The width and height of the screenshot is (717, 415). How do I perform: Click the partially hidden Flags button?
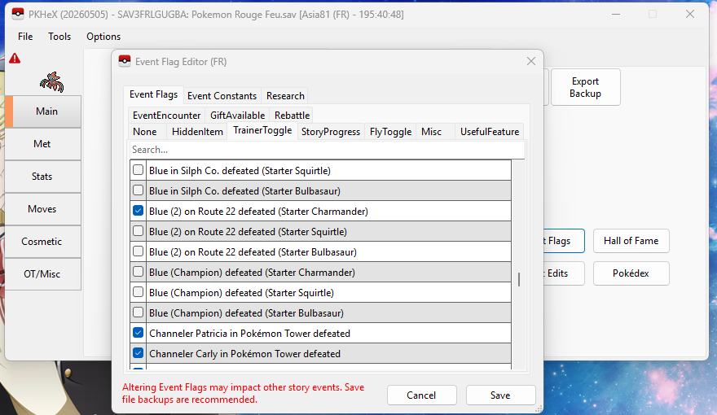click(564, 241)
